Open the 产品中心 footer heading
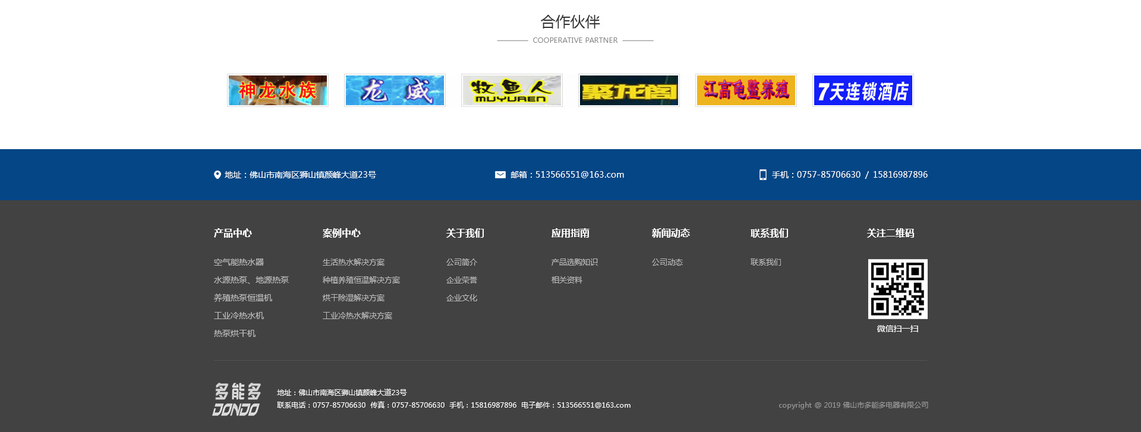This screenshot has width=1141, height=432. tap(233, 233)
